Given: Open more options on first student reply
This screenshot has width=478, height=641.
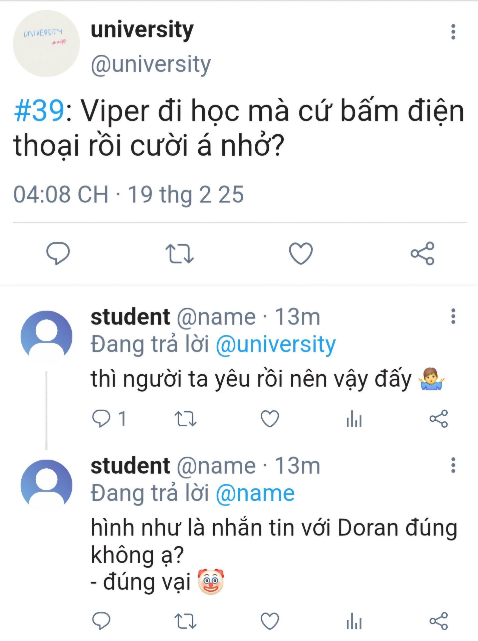Looking at the screenshot, I should pos(453,316).
